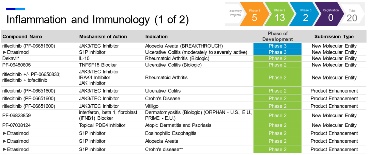
Task: Click the Crohn's Disease indication for ritlecitinib
Action: 163,98
